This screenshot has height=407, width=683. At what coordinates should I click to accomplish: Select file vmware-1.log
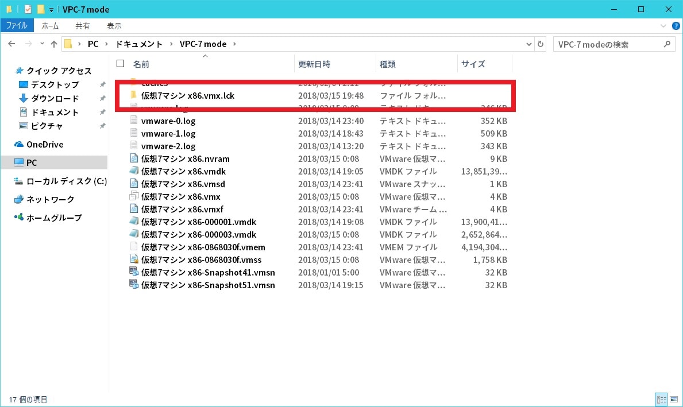(x=168, y=133)
